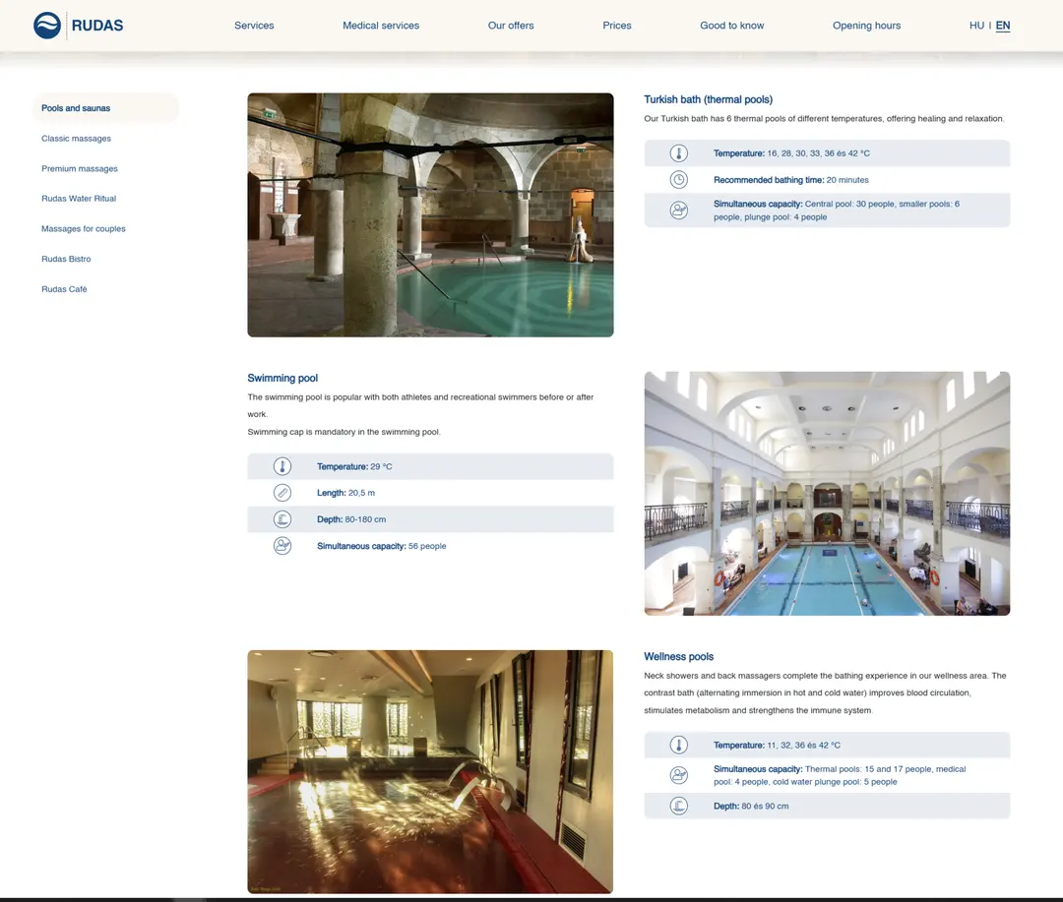This screenshot has width=1063, height=902.
Task: Click the thermometer icon beside Temperature: 29 °C
Action: coord(282,466)
